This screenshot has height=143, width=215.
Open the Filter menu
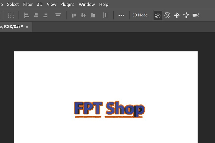tap(28, 4)
